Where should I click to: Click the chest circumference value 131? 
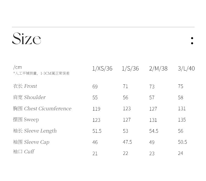tap(182, 109)
